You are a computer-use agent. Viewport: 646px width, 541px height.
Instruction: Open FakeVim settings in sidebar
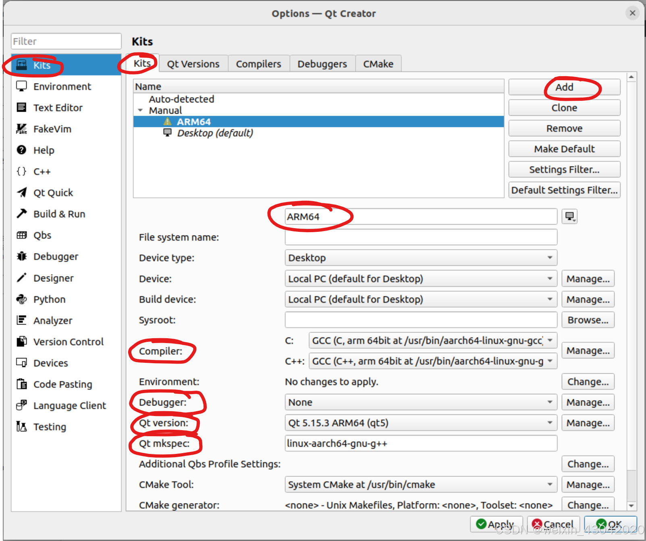coord(52,129)
